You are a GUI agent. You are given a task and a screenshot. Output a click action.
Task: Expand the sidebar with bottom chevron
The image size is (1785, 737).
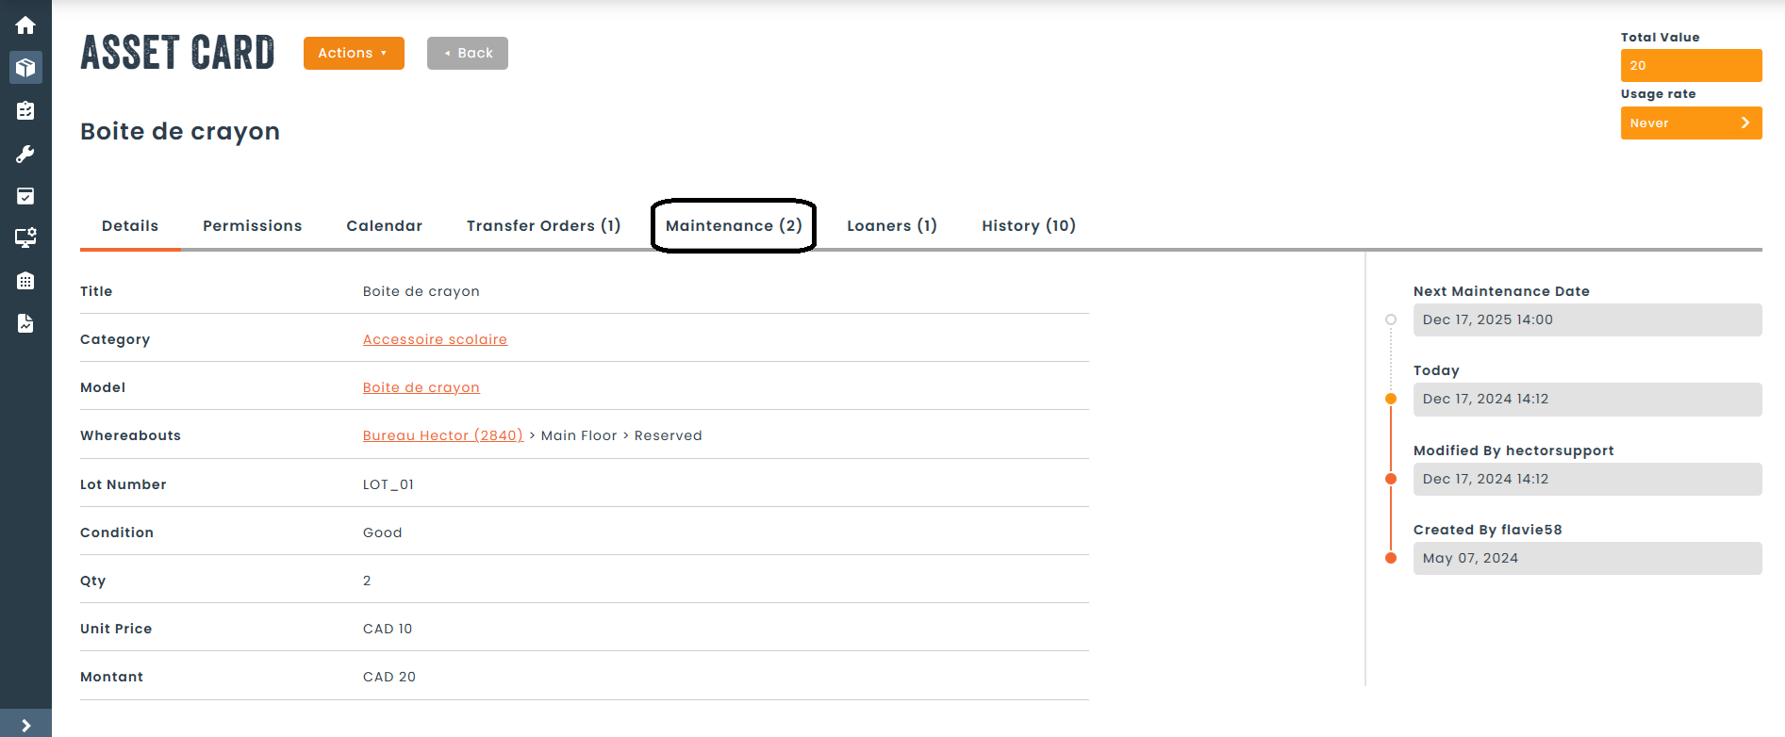coord(25,725)
